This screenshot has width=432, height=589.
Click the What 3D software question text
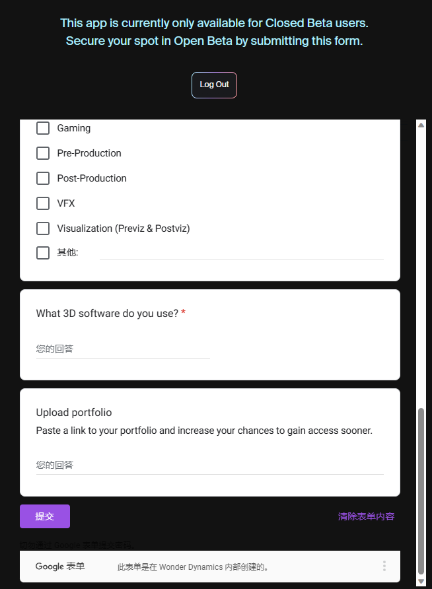(x=107, y=313)
